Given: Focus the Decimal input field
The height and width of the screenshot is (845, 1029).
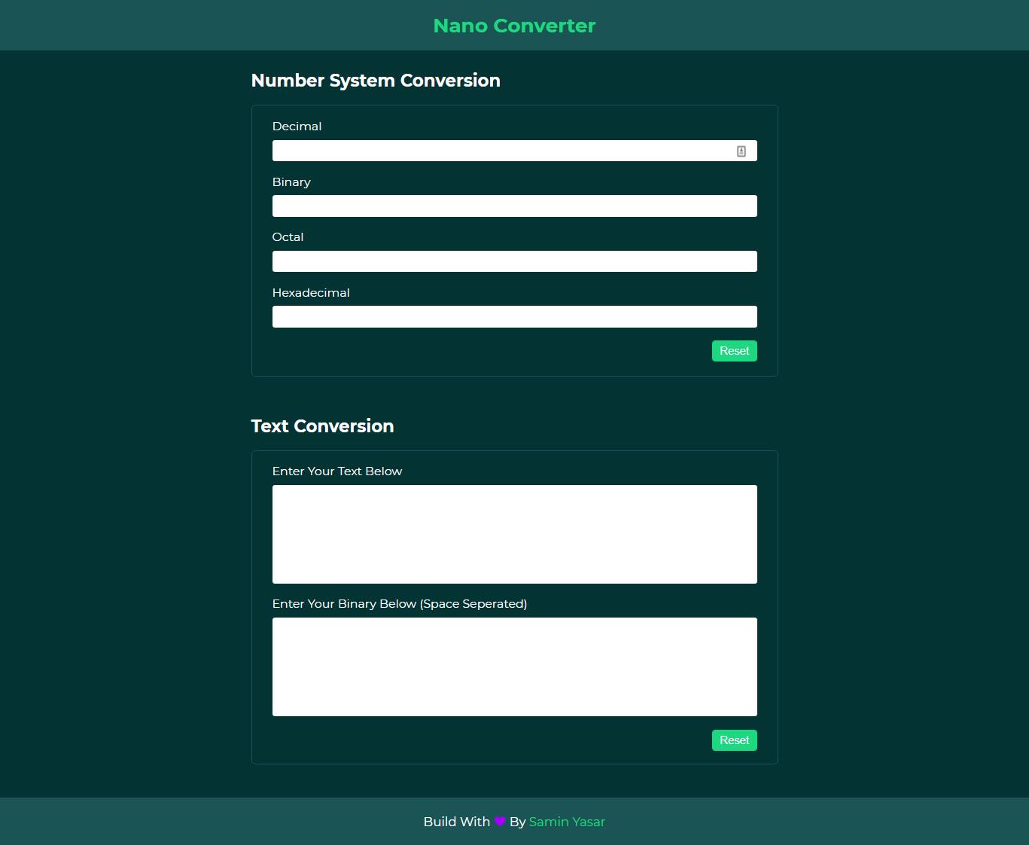Looking at the screenshot, I should click(x=514, y=151).
